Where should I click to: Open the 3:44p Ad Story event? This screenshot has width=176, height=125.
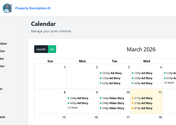tap(78, 98)
